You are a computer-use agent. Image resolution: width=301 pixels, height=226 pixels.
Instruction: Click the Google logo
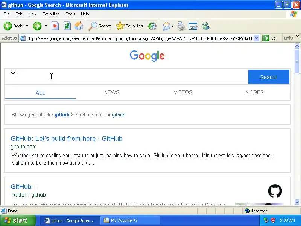[x=147, y=56]
